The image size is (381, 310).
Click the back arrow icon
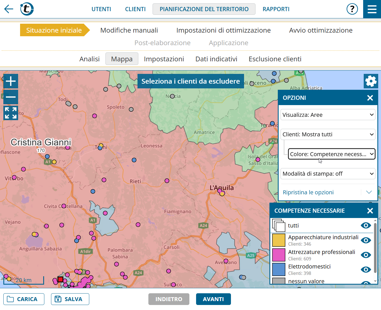point(9,9)
